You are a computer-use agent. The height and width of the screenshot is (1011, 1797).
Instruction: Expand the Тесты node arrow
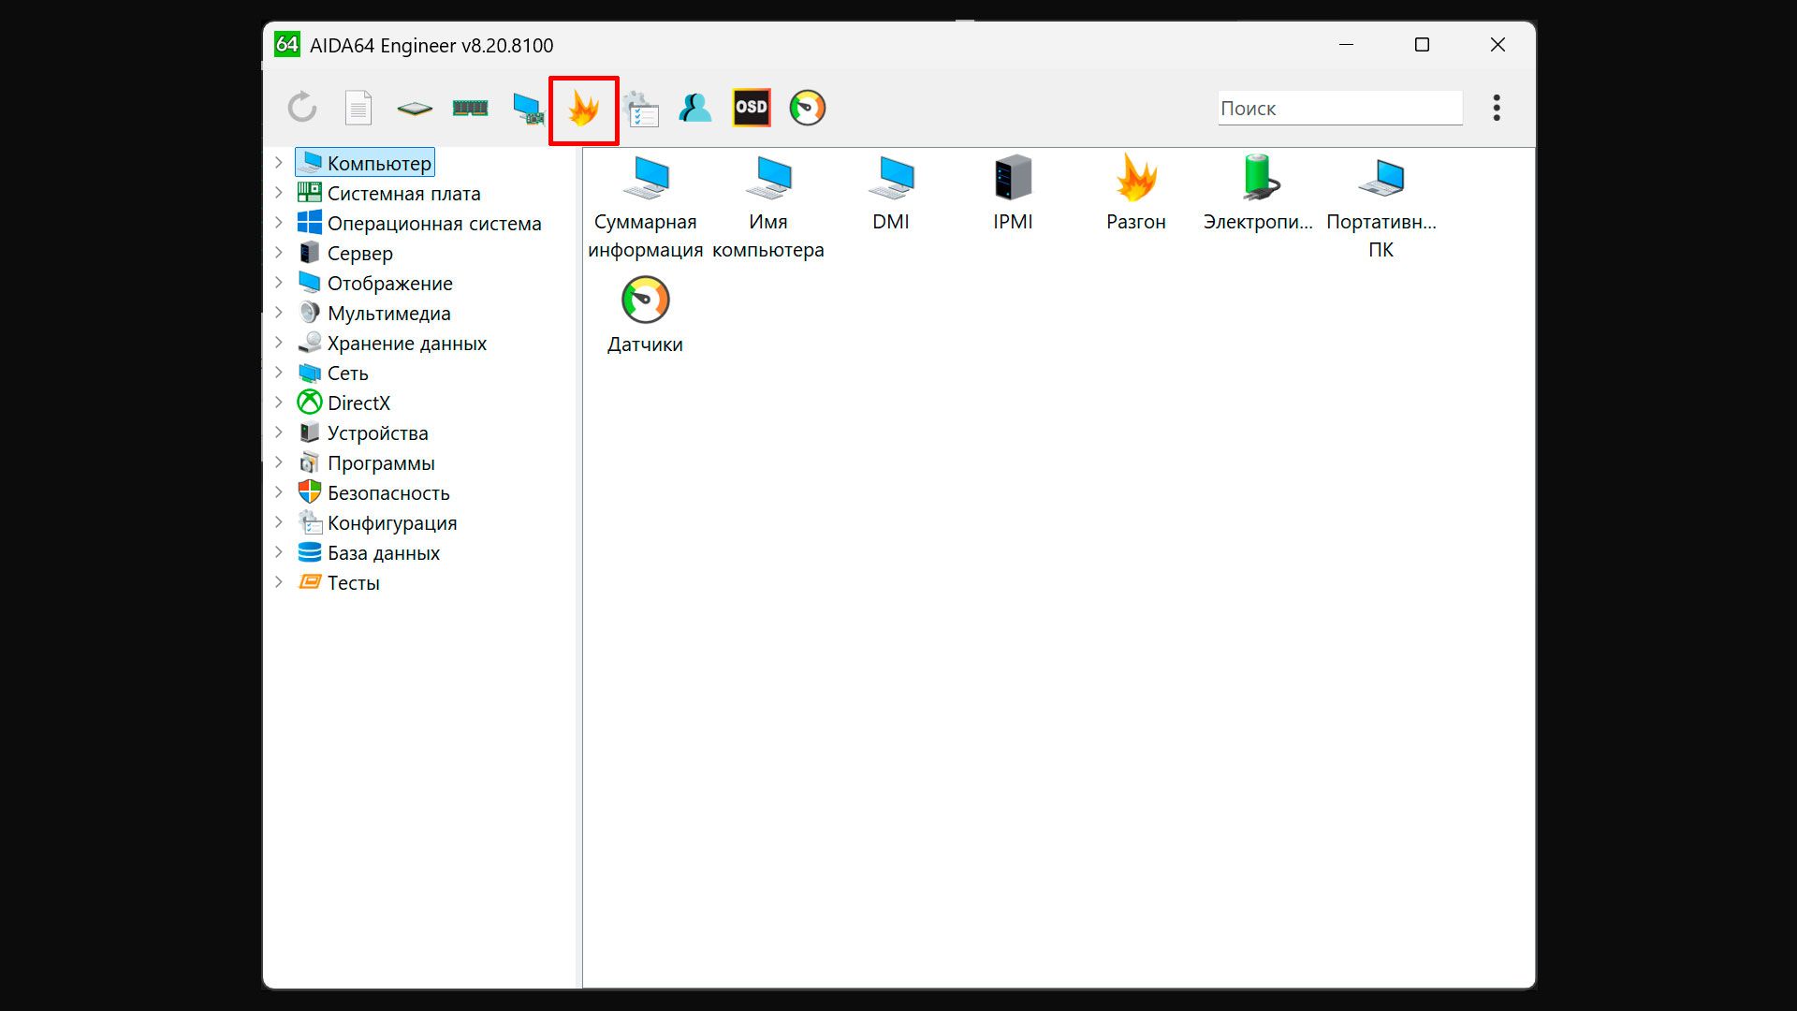[279, 582]
